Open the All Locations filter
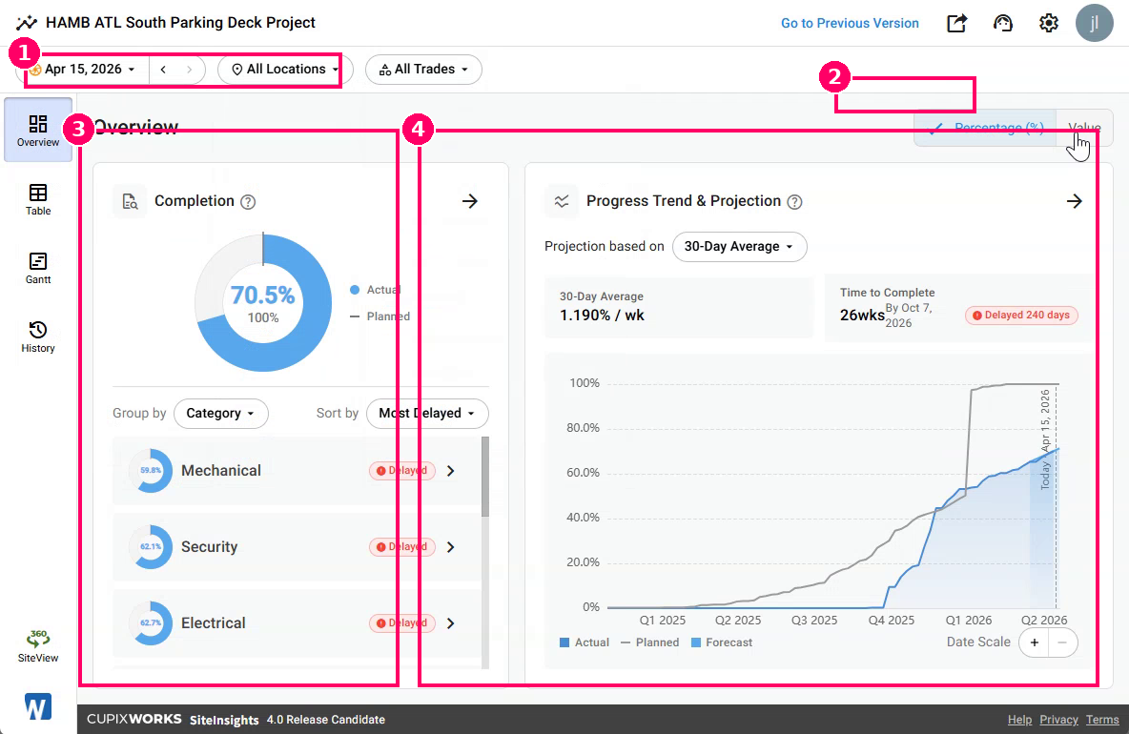The height and width of the screenshot is (734, 1129). point(285,69)
